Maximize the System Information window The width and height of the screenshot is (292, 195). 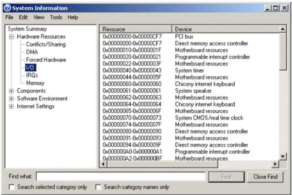(x=276, y=8)
